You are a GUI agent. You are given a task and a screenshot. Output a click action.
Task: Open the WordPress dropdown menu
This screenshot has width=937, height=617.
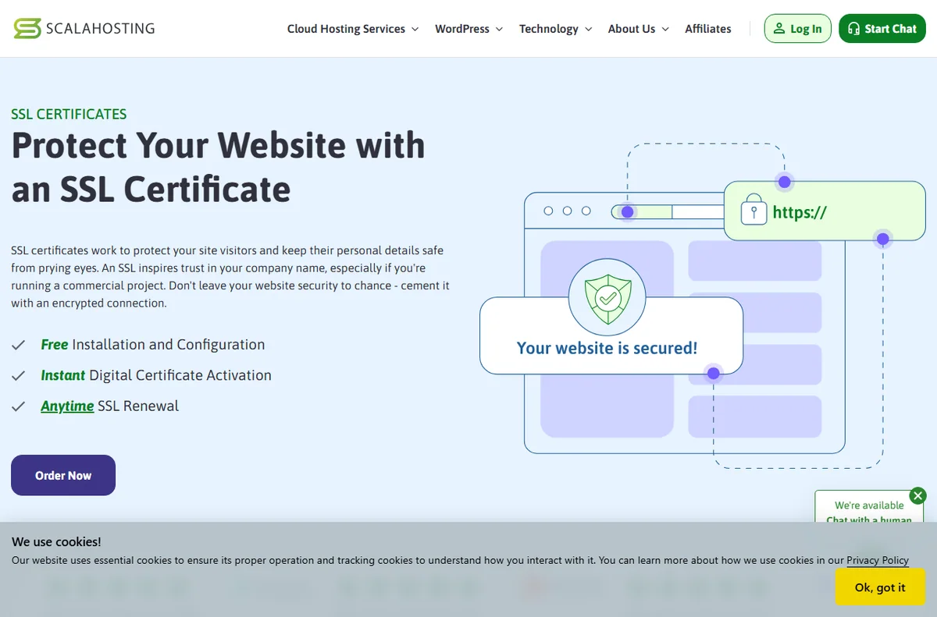469,29
